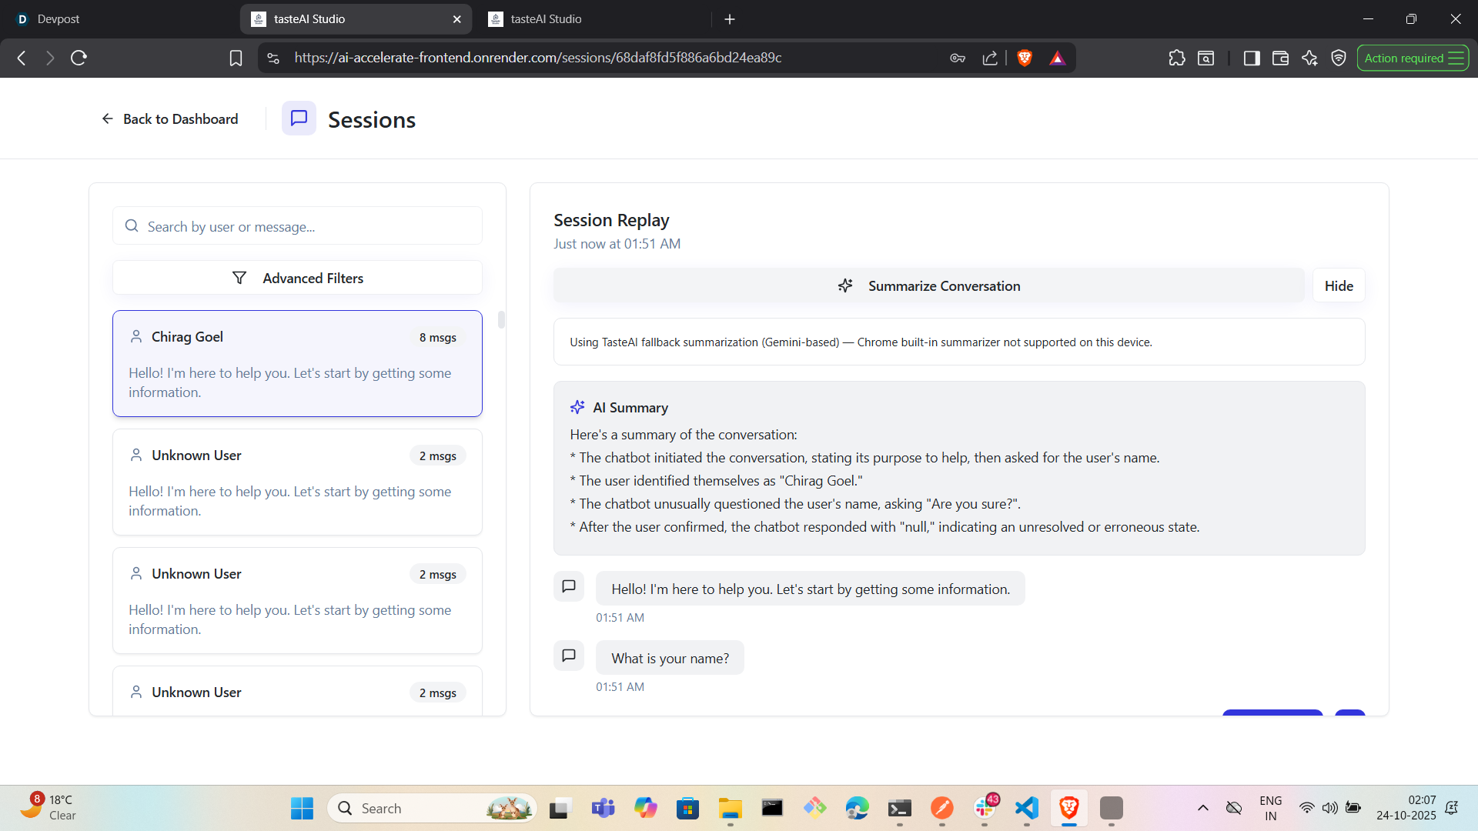Click the bookmark icon in toolbar
The width and height of the screenshot is (1478, 831).
pyautogui.click(x=236, y=58)
